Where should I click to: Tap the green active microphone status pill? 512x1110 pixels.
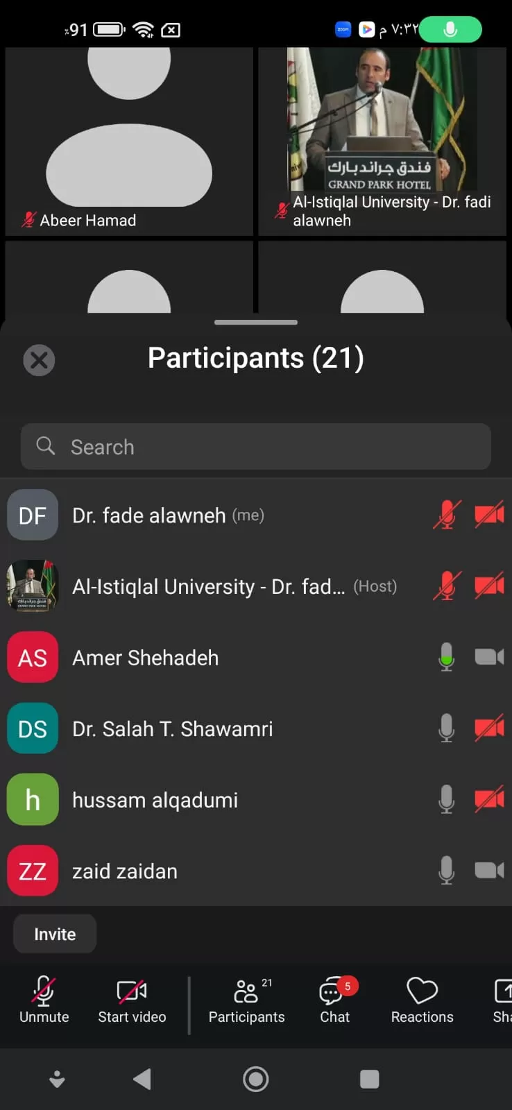450,30
